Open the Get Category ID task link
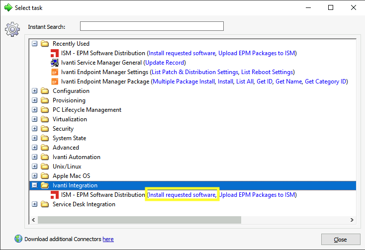The height and width of the screenshot is (250, 365). point(325,82)
